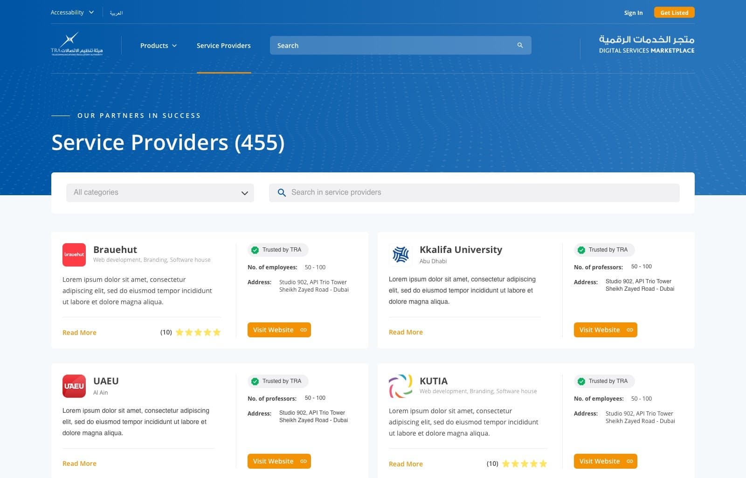The height and width of the screenshot is (478, 746).
Task: Expand the Accessability dropdown
Action: pos(72,13)
